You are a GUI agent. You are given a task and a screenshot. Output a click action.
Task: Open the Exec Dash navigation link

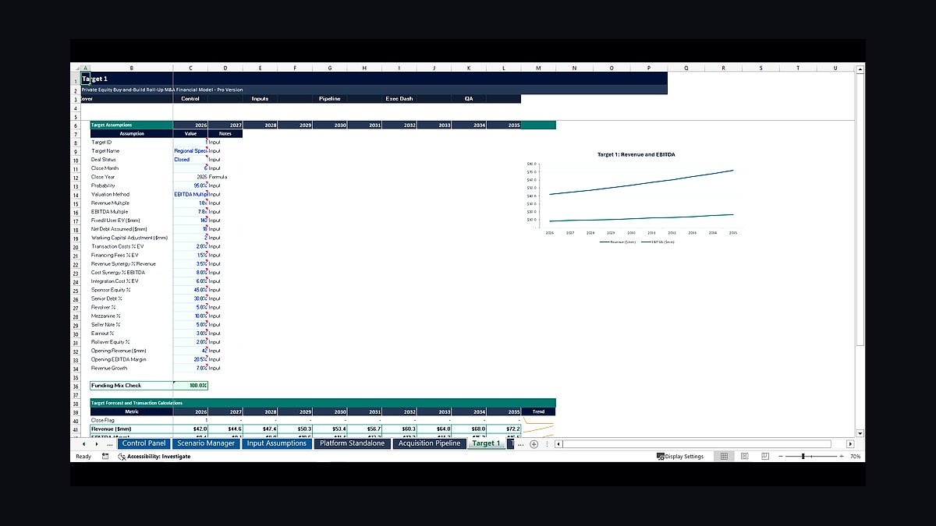399,99
